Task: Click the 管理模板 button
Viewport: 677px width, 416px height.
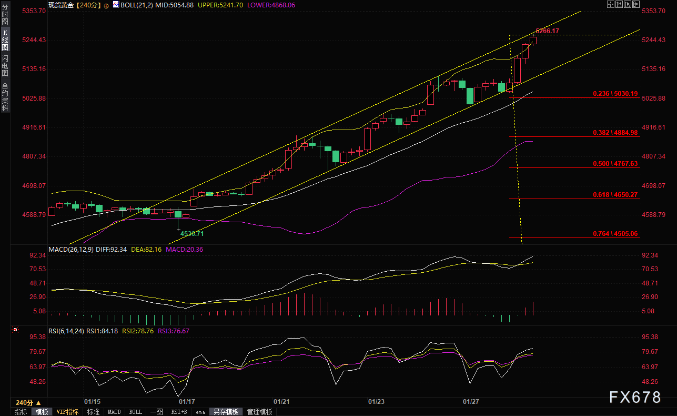Action: (x=260, y=412)
